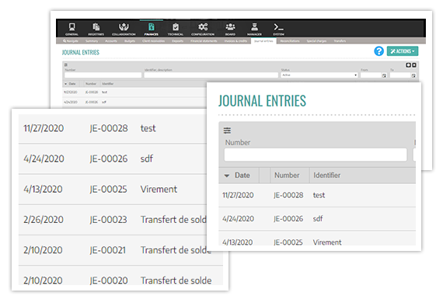Switch to the Accounts tab
This screenshot has width=443, height=303.
(x=111, y=41)
